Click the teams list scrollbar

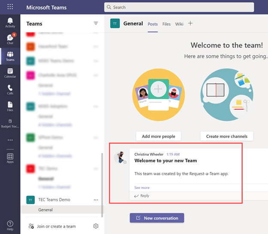pyautogui.click(x=102, y=185)
